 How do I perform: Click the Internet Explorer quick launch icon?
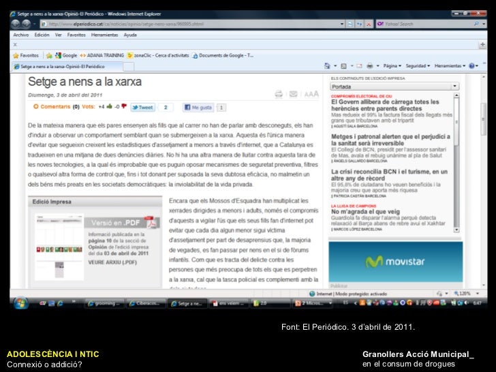pos(60,303)
